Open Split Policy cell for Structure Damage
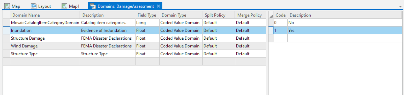 pos(219,38)
